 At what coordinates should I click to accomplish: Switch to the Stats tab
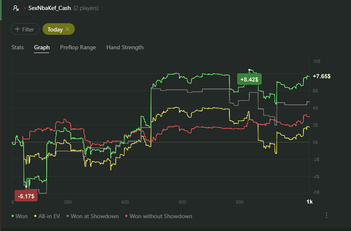click(x=18, y=48)
